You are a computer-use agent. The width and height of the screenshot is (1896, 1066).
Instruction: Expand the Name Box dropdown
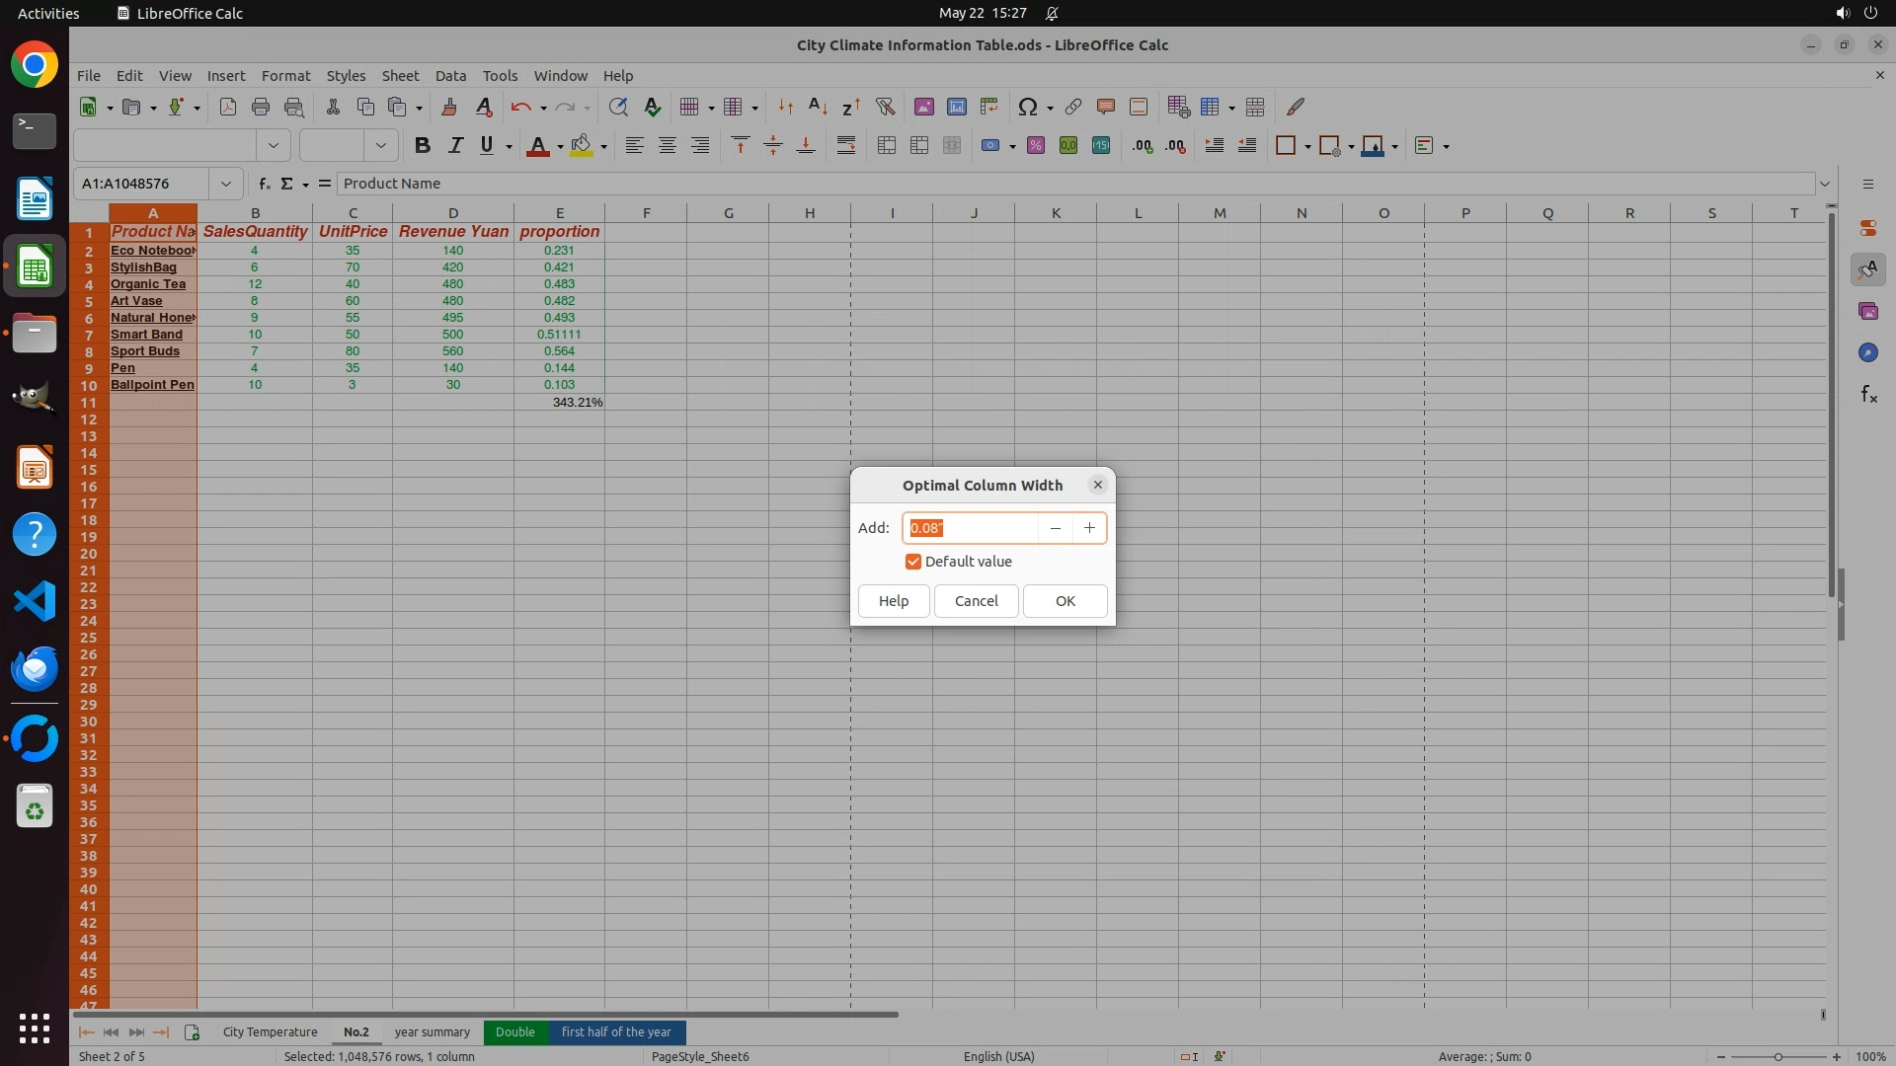pyautogui.click(x=226, y=184)
